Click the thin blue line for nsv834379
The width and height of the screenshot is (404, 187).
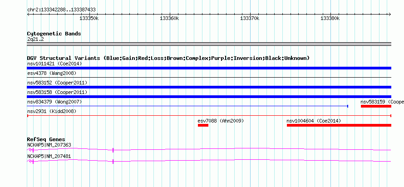187,106
